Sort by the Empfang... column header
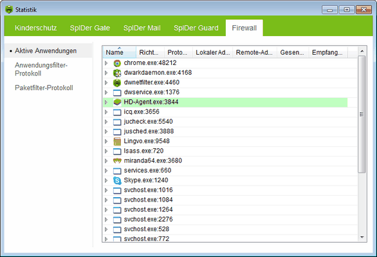 tap(328, 52)
